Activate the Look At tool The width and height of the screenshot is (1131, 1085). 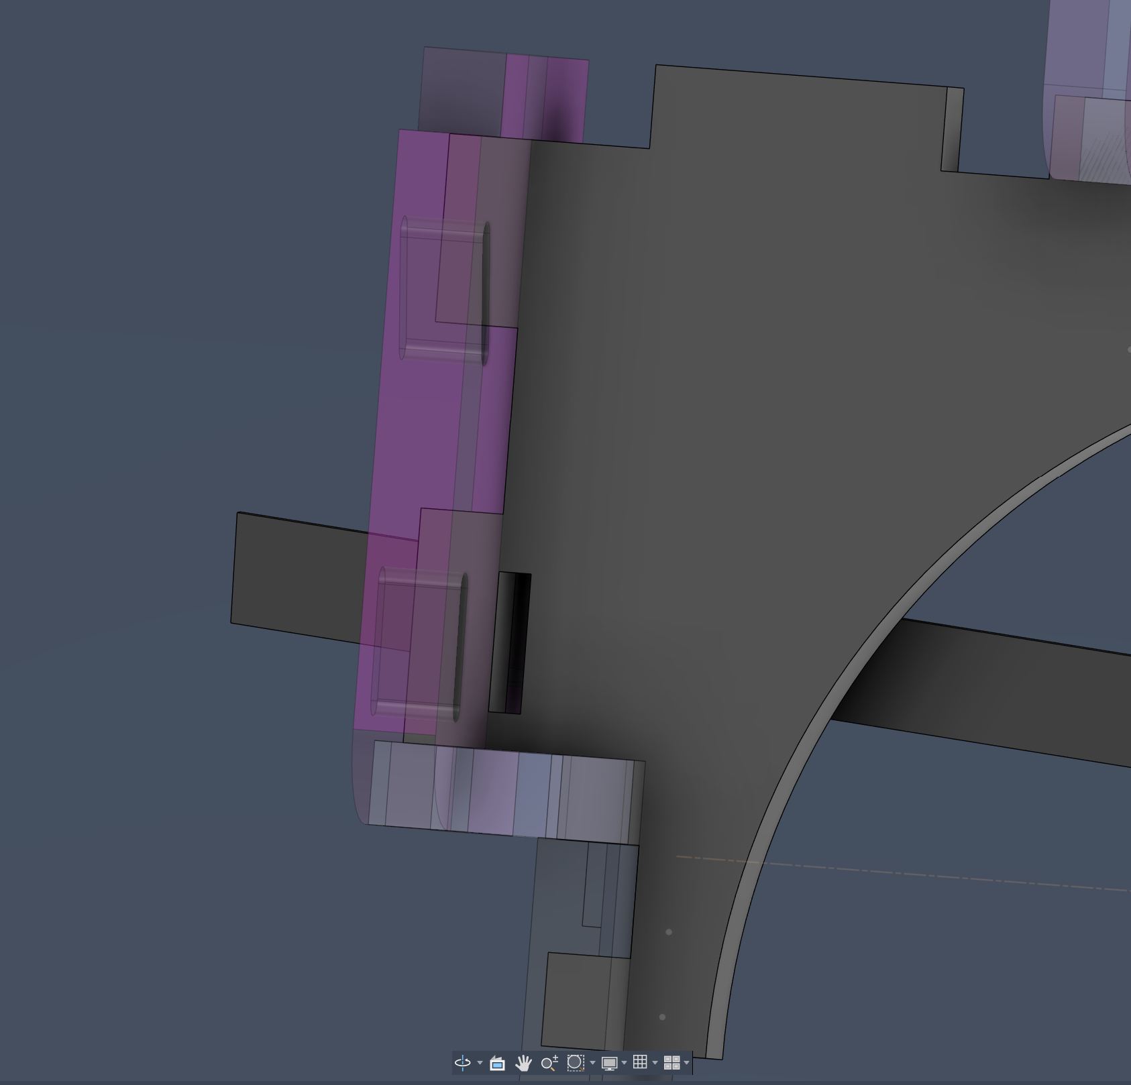[496, 1063]
